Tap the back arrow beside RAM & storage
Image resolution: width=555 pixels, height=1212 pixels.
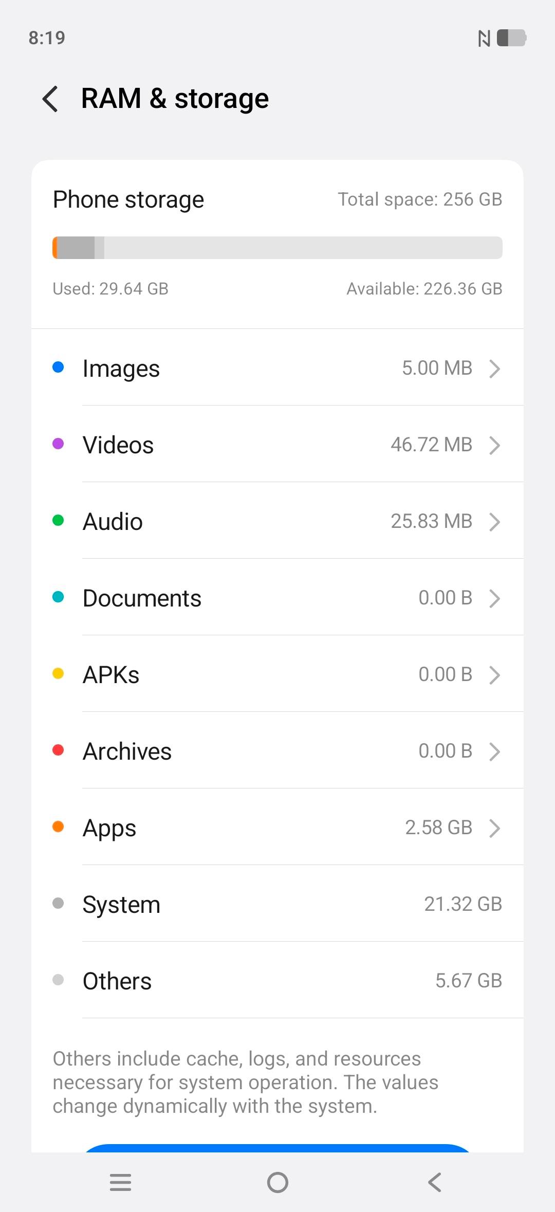pos(50,99)
